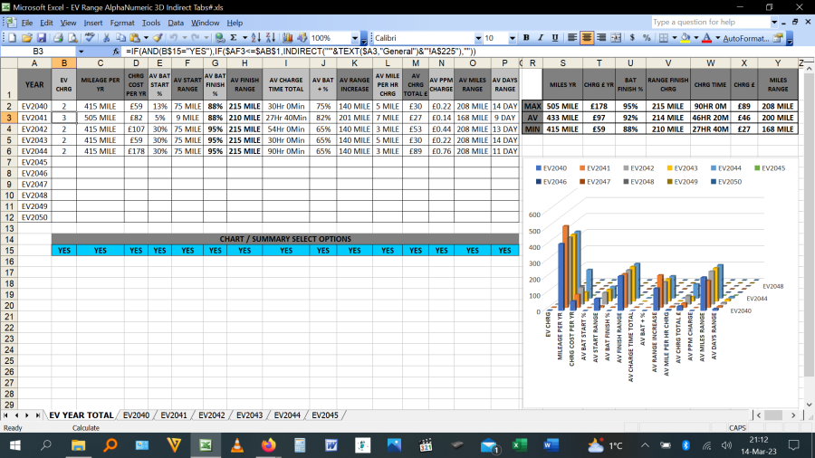Select column header H
The height and width of the screenshot is (458, 815).
(x=244, y=62)
